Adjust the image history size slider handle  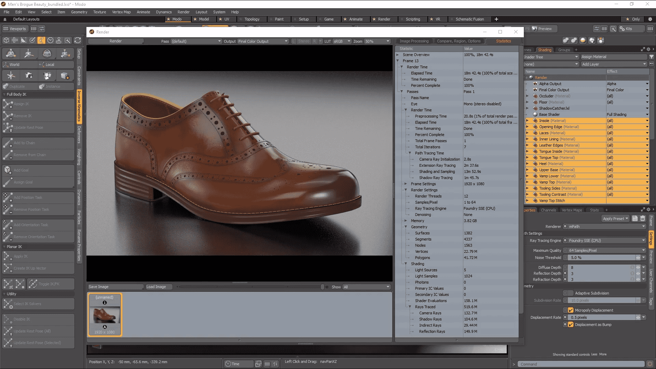tap(322, 287)
